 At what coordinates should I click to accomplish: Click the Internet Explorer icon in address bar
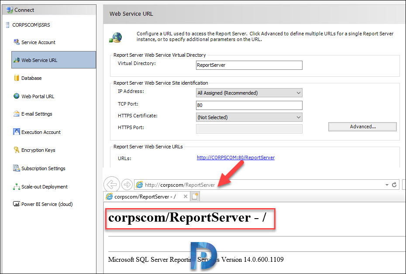139,185
